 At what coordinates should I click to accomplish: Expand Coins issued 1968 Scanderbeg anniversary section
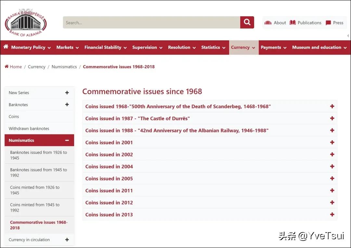tap(210, 106)
